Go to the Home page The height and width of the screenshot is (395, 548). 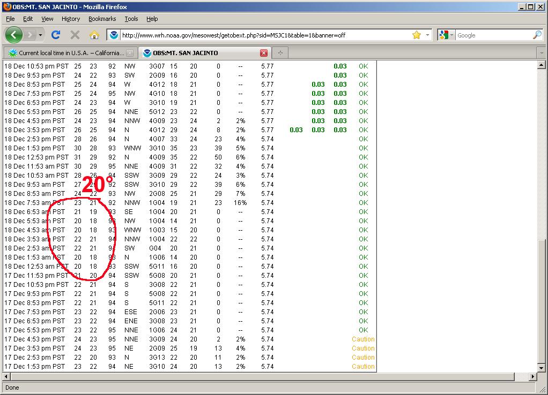pos(94,35)
